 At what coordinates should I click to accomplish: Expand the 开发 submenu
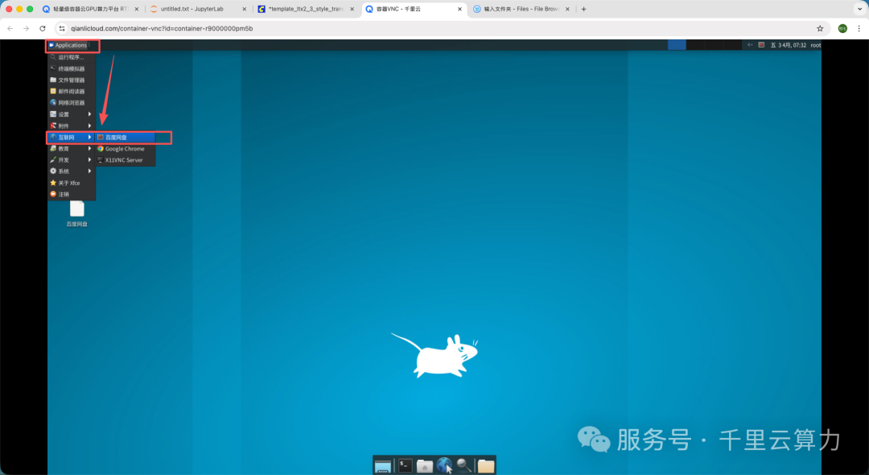tap(72, 159)
